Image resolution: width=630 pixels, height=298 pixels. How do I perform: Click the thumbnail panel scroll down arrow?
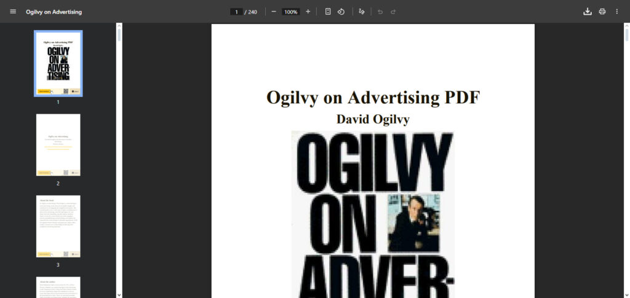119,295
